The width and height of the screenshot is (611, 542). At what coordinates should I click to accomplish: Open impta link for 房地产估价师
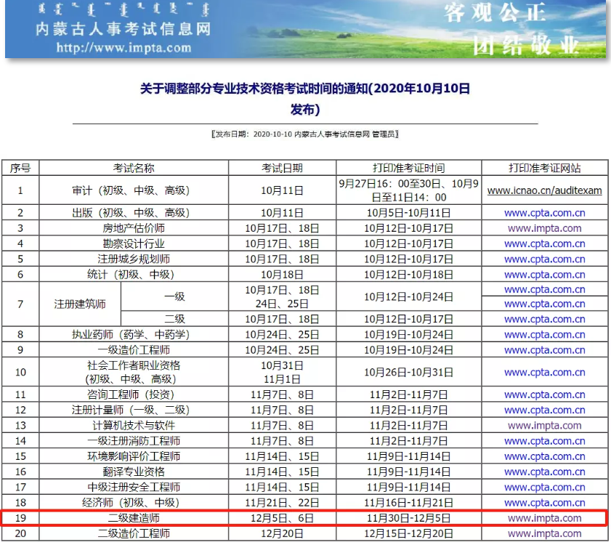[x=544, y=228]
